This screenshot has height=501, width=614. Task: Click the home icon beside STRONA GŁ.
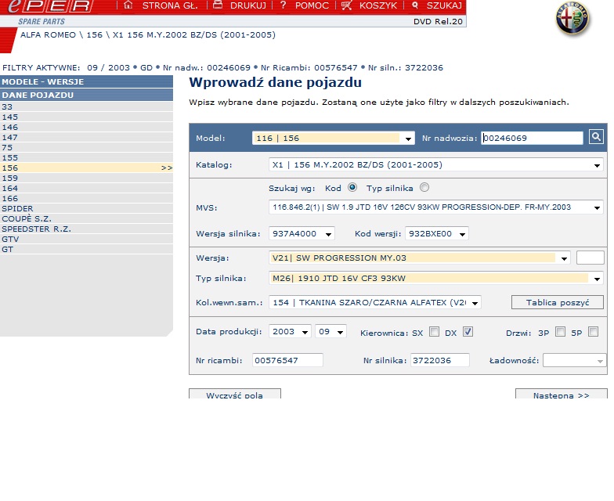[128, 5]
